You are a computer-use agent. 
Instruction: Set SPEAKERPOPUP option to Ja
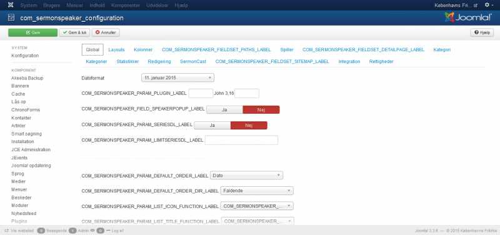pos(224,110)
